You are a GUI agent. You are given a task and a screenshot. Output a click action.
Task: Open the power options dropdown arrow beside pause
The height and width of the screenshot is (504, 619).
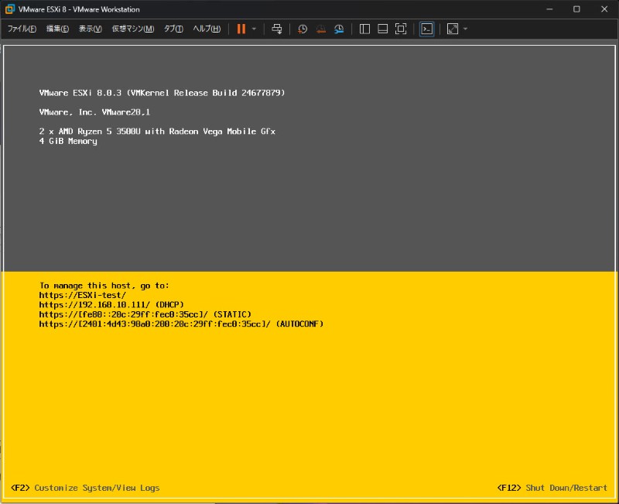coord(254,29)
